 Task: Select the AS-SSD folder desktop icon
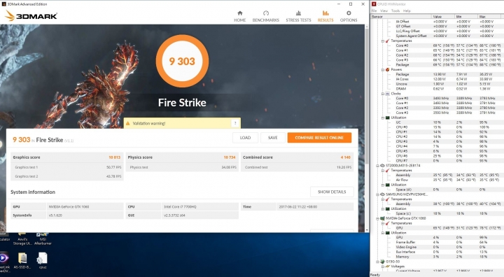point(22,260)
